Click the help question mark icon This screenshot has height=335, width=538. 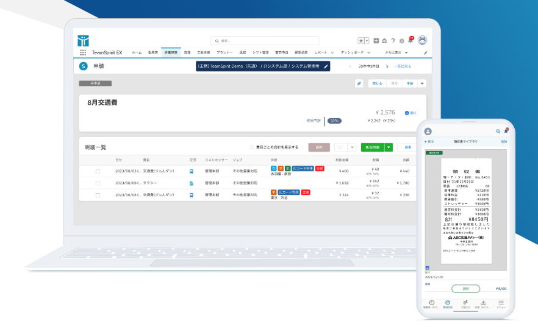tap(393, 41)
